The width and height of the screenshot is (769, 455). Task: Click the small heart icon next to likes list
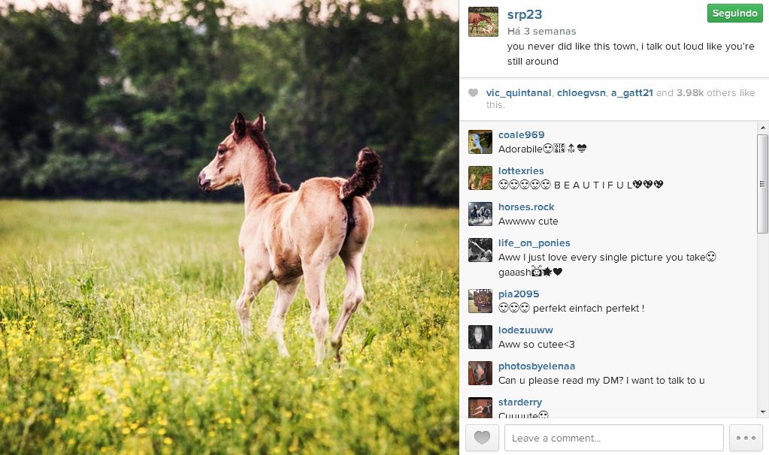[x=473, y=92]
